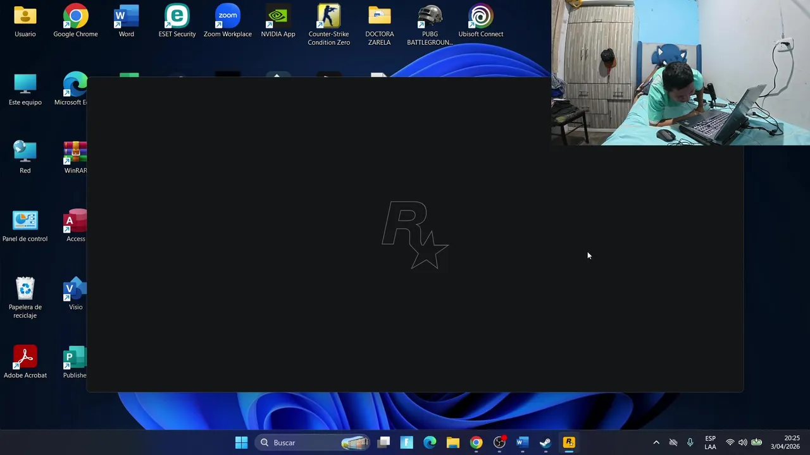Screen dimensions: 810x455
Task: Select the PUBG BATTLEGROUNDS desktop shortcut
Action: [430, 25]
